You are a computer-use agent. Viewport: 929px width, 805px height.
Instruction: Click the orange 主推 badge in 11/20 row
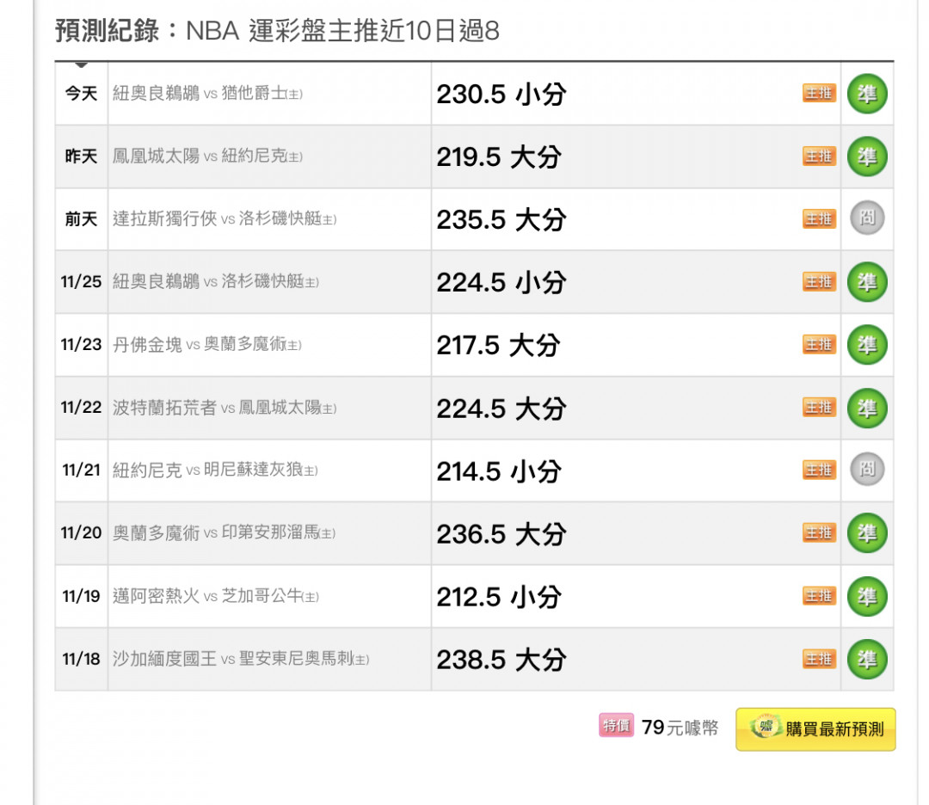820,532
